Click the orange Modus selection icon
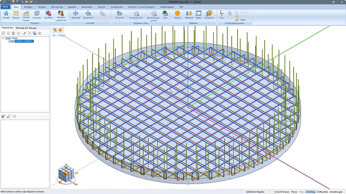Viewport: 346px width, 194px height. (x=178, y=13)
